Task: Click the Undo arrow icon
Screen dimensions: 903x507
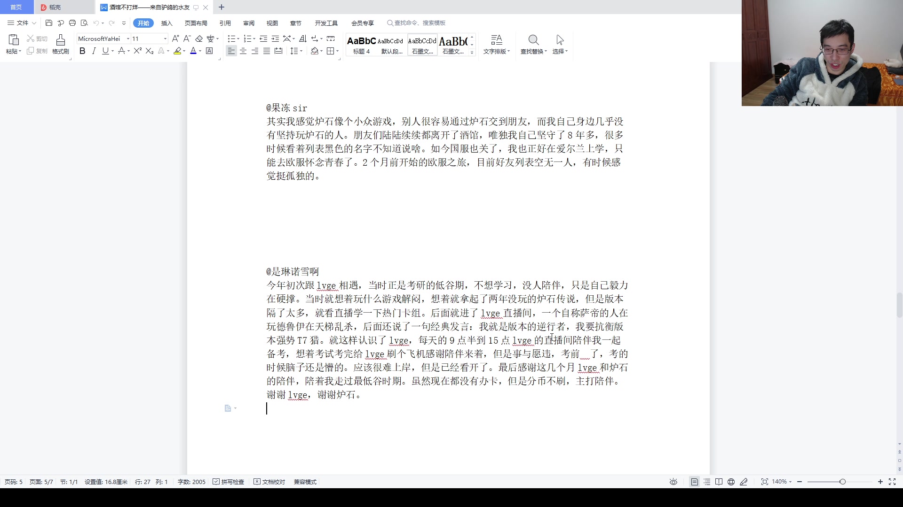Action: pyautogui.click(x=96, y=23)
